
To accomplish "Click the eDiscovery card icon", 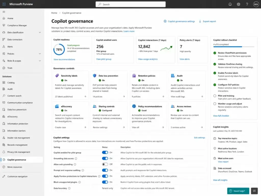I will pos(57,106).
